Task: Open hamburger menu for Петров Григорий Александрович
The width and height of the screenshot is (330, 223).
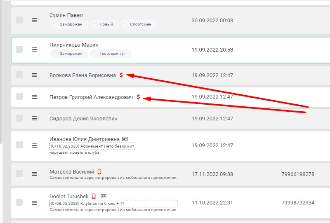Action: tap(34, 97)
